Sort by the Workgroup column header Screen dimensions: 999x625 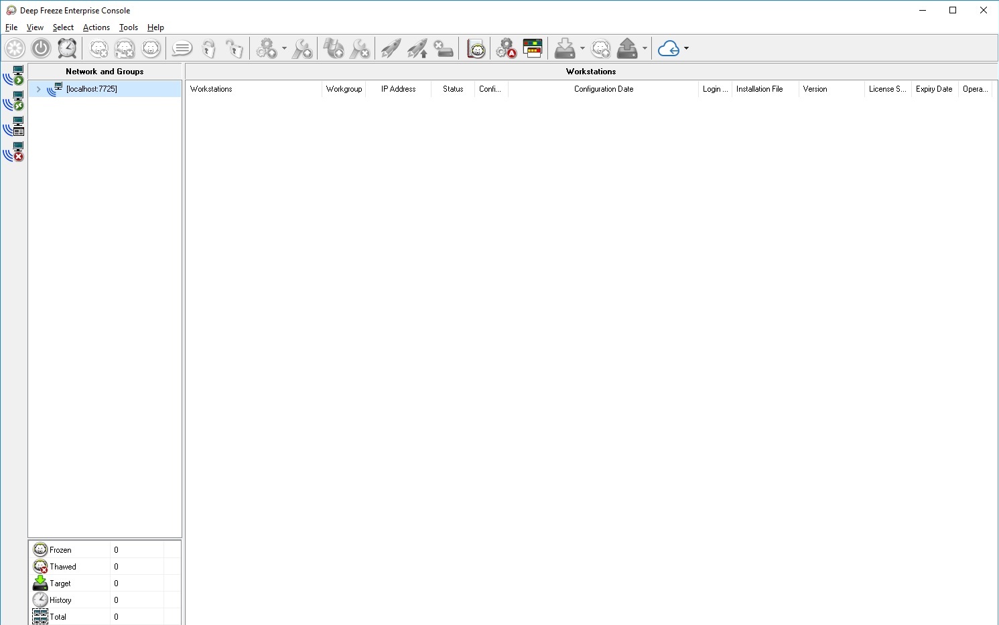coord(344,89)
